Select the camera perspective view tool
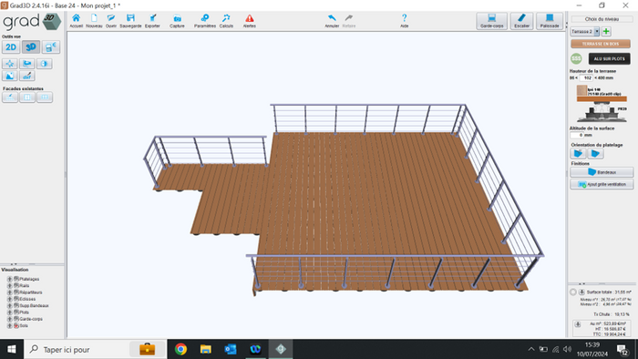638x359 pixels. click(x=27, y=64)
